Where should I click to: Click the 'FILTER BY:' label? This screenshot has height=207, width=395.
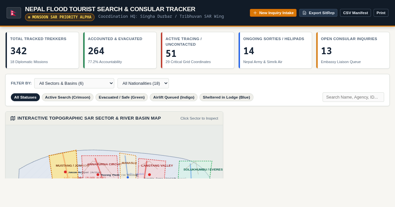click(21, 83)
